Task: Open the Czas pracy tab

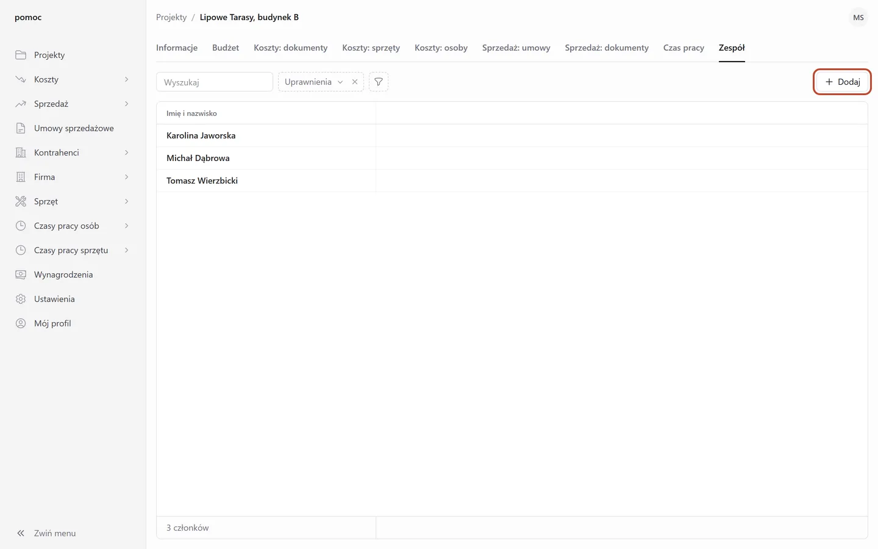Action: (x=683, y=48)
